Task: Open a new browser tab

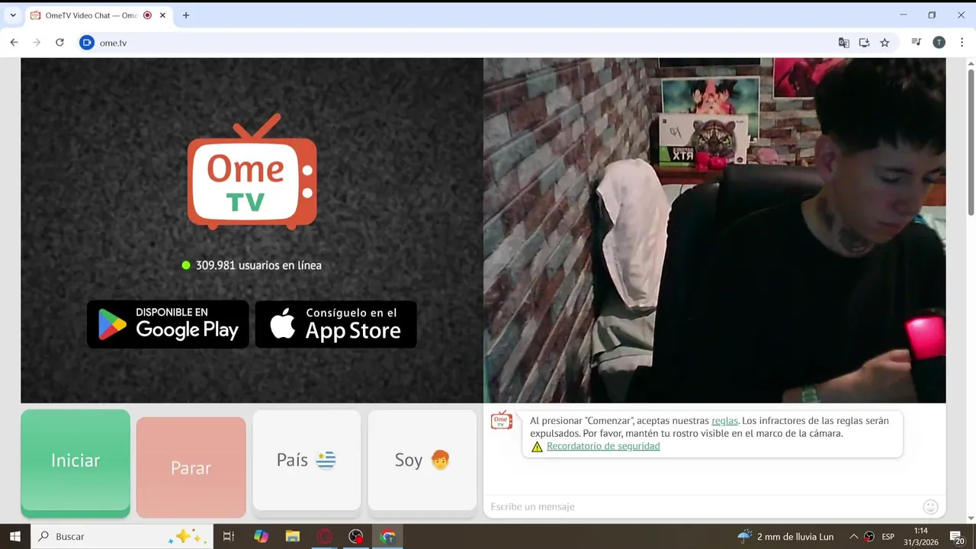Action: [x=186, y=15]
